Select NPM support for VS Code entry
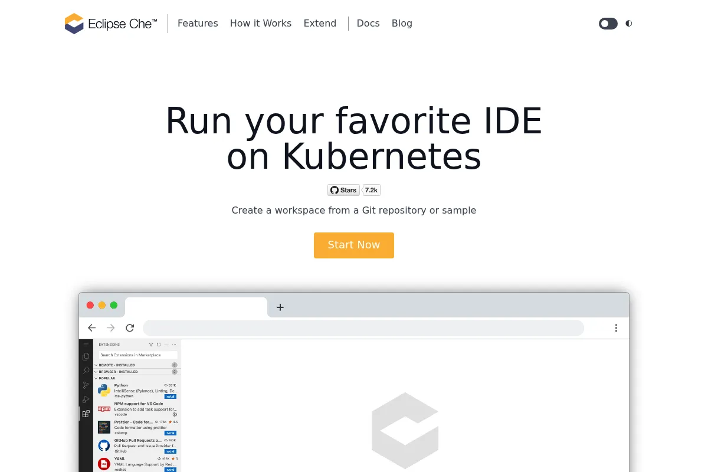Viewport: 708px width, 472px height. point(137,409)
